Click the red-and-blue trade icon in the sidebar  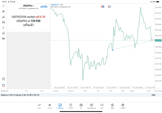point(3,85)
